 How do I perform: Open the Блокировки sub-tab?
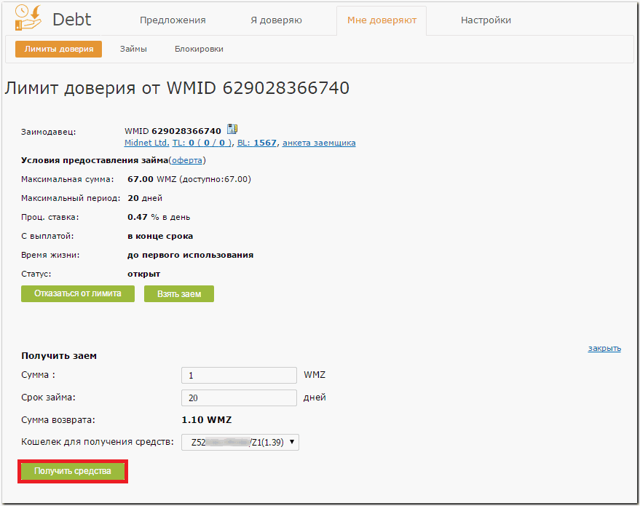pyautogui.click(x=199, y=49)
